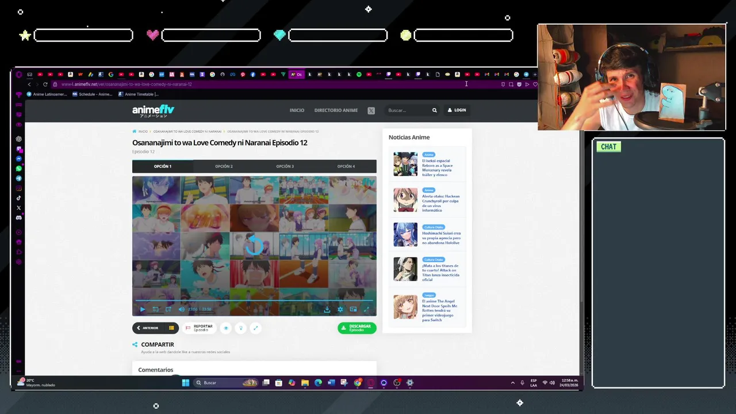The height and width of the screenshot is (414, 736).
Task: Open Instagram in browser sidebar
Action: [19, 188]
